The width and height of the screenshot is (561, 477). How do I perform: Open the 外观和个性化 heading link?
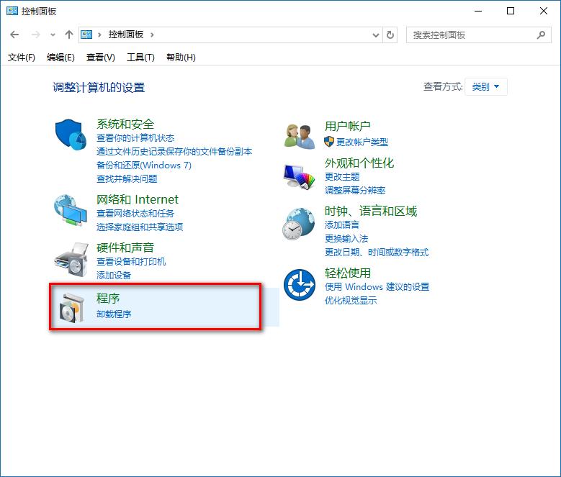359,163
